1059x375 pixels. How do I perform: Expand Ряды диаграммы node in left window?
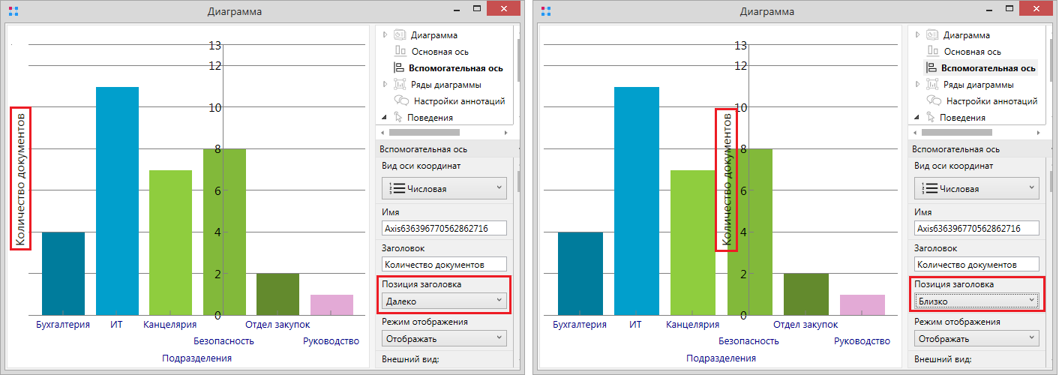pos(385,85)
